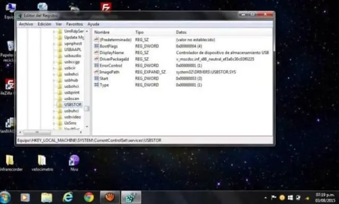Open the Edición menu
The height and width of the screenshot is (204, 339).
coord(44,24)
